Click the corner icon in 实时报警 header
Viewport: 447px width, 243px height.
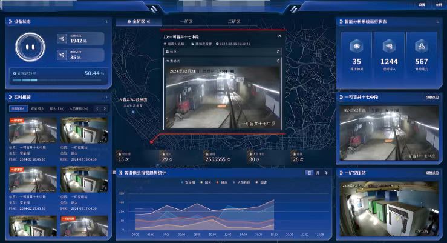coord(107,98)
